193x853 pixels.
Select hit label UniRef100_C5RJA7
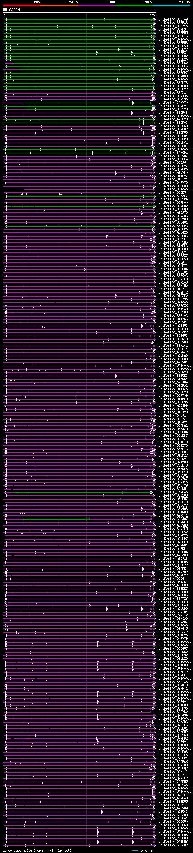click(173, 519)
